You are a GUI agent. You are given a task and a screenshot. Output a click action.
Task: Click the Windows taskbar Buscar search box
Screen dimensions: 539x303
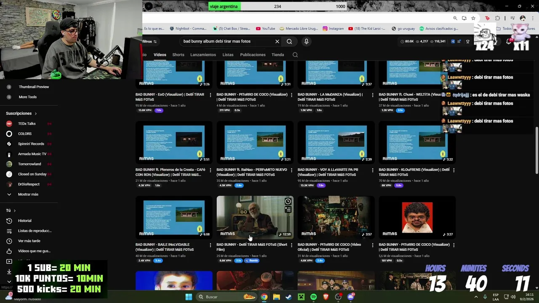point(227,297)
